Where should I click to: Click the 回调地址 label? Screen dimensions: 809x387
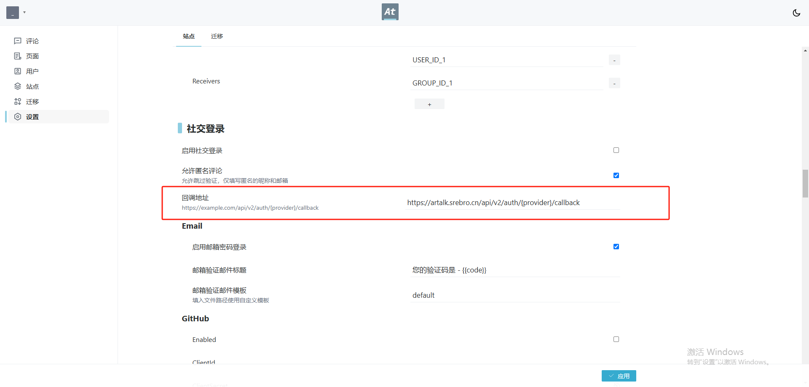click(195, 198)
